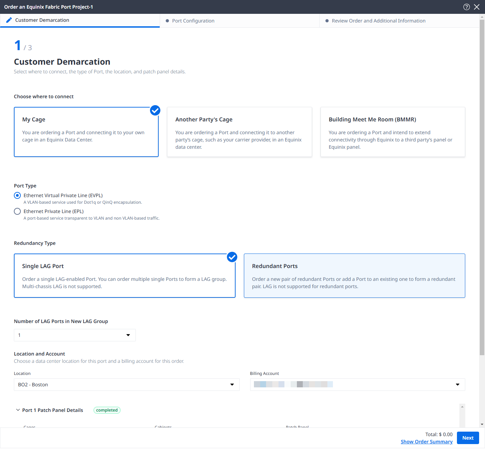The image size is (485, 451).
Task: Click the Location and Account heading
Action: [39, 354]
